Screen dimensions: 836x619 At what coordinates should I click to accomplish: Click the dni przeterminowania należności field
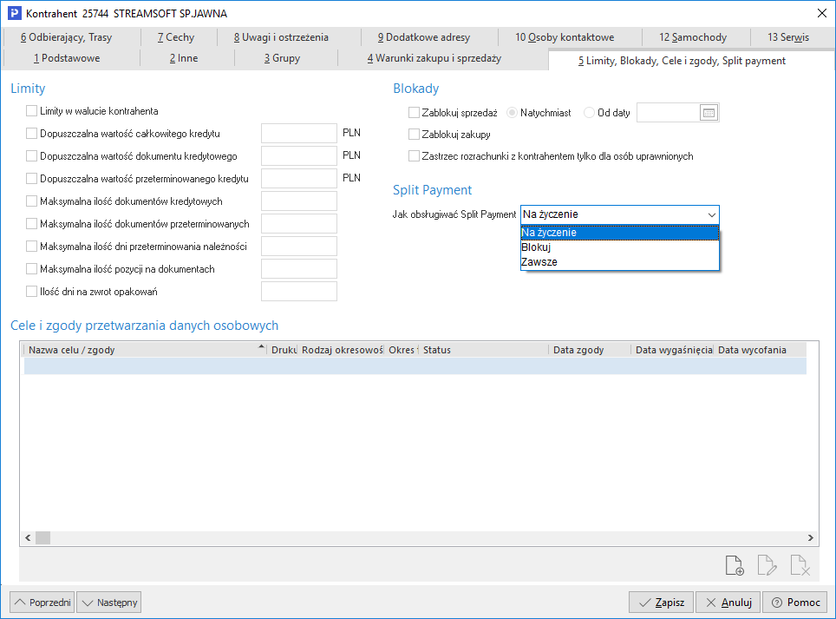pyautogui.click(x=299, y=246)
